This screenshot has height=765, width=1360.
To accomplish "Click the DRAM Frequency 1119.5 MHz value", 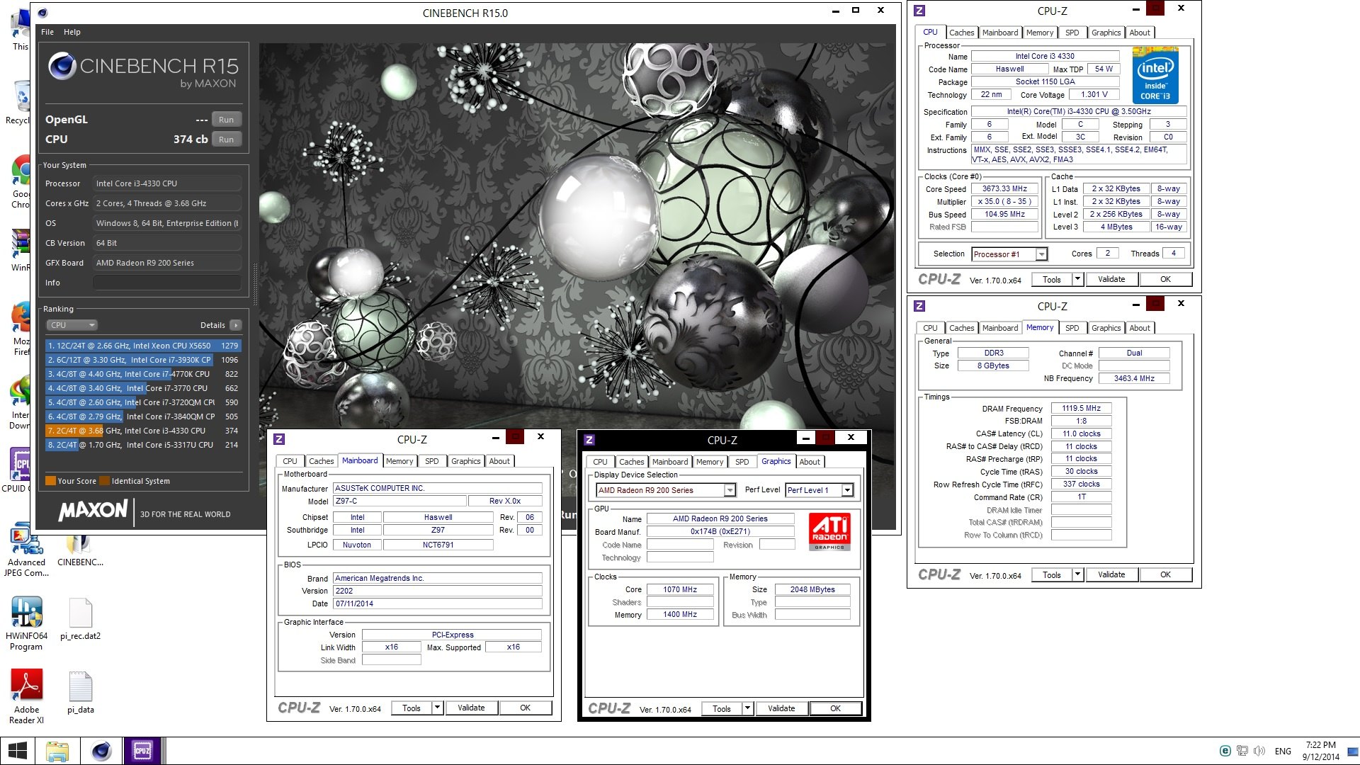I will 1081,409.
